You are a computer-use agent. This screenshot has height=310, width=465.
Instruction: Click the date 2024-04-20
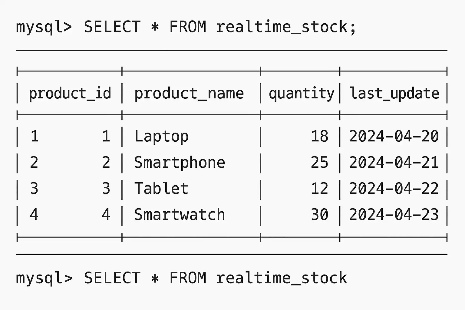(394, 137)
